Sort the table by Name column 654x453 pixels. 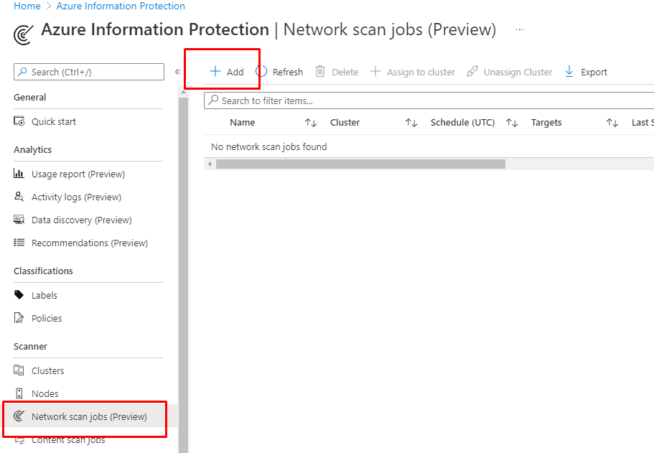tap(311, 123)
